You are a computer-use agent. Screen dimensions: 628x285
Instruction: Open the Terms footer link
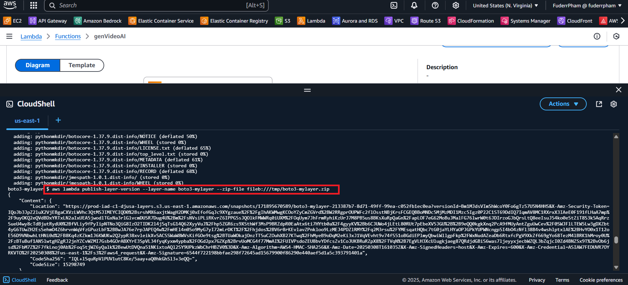pos(562,280)
